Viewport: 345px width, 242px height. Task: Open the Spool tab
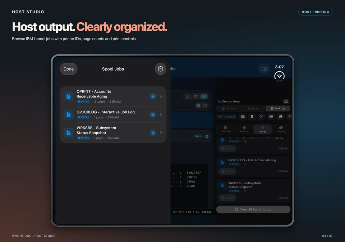[x=262, y=129]
